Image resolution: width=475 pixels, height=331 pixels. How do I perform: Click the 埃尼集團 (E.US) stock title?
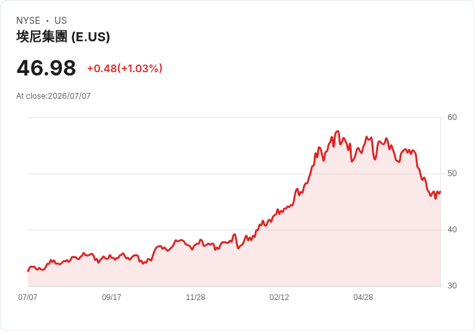[63, 37]
